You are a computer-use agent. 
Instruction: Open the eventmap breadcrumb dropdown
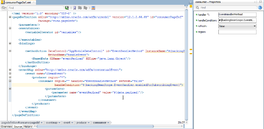pyautogui.click(x=59, y=123)
